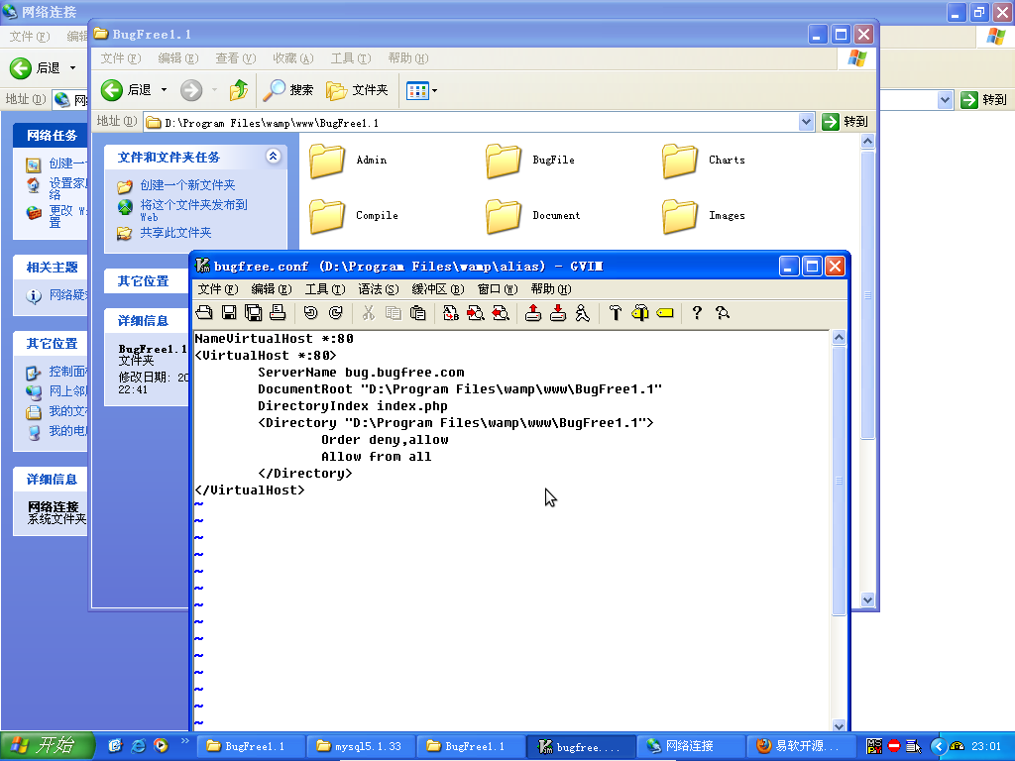Go up one folder level in BugFree1.1 window
The image size is (1015, 761).
click(239, 90)
